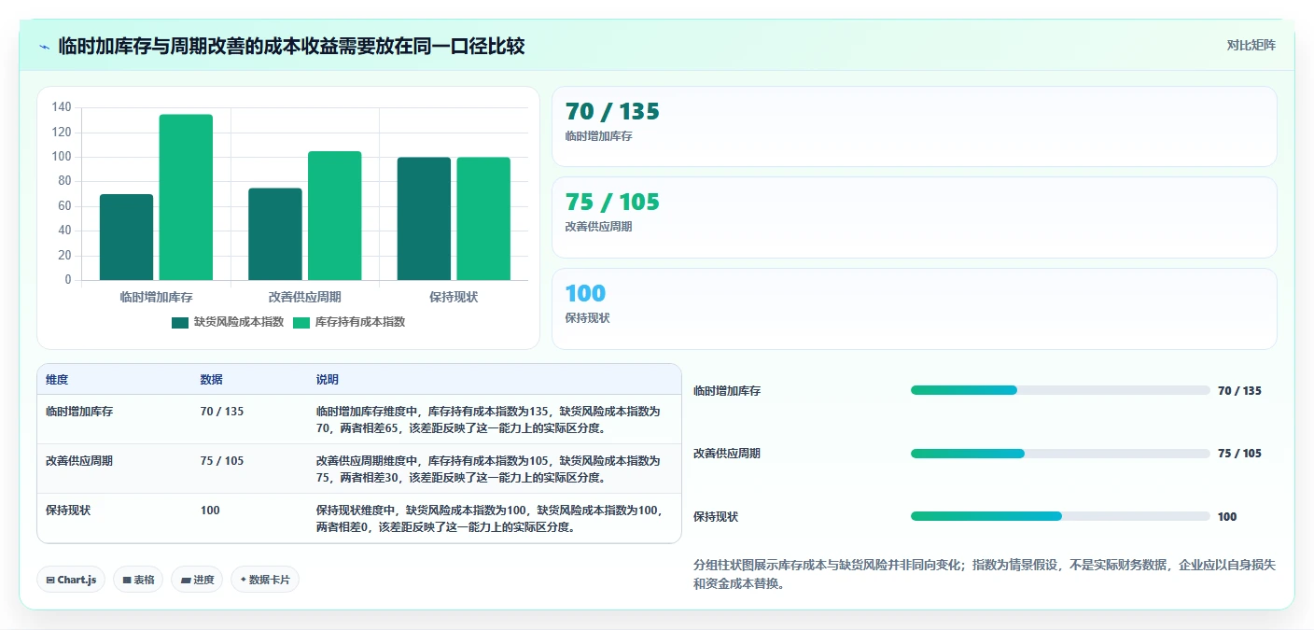Viewport: 1314px width, 630px height.
Task: Click the light green 库存持有成本指数 legend swatch
Action: point(301,322)
